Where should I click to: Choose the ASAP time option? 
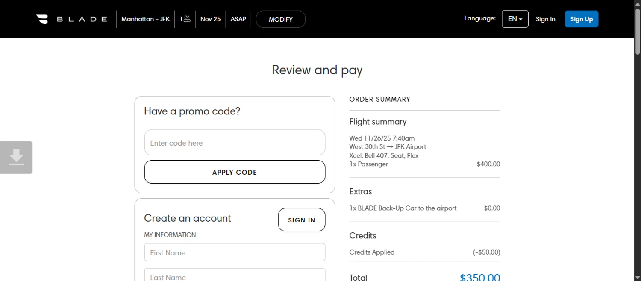click(238, 19)
